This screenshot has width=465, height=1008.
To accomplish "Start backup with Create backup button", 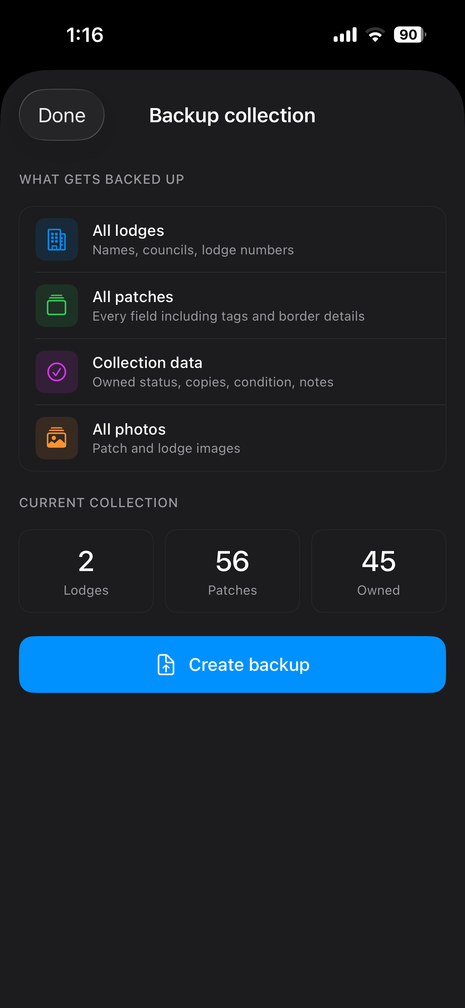I will pyautogui.click(x=232, y=665).
